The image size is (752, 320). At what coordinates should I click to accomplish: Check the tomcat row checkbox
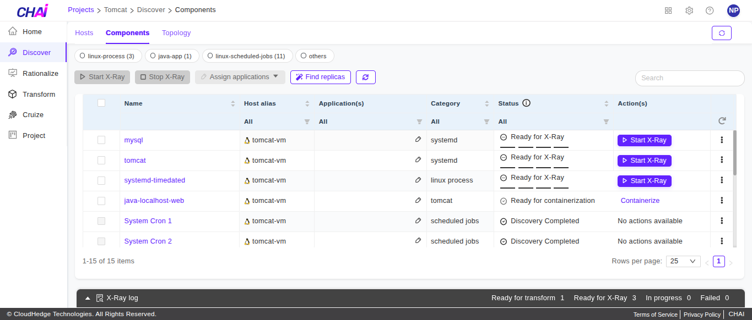click(101, 160)
